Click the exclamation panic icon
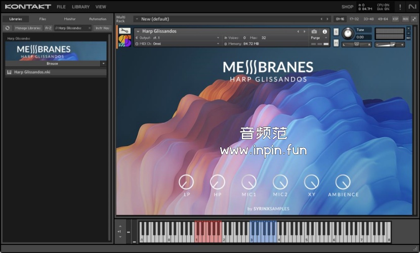 (x=400, y=7)
